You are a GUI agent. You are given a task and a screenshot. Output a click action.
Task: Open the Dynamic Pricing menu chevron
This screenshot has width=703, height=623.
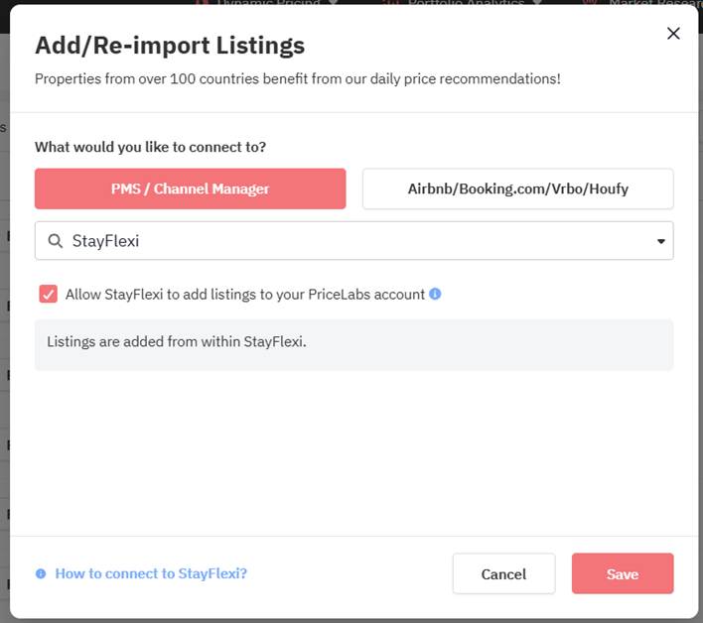[x=333, y=2]
